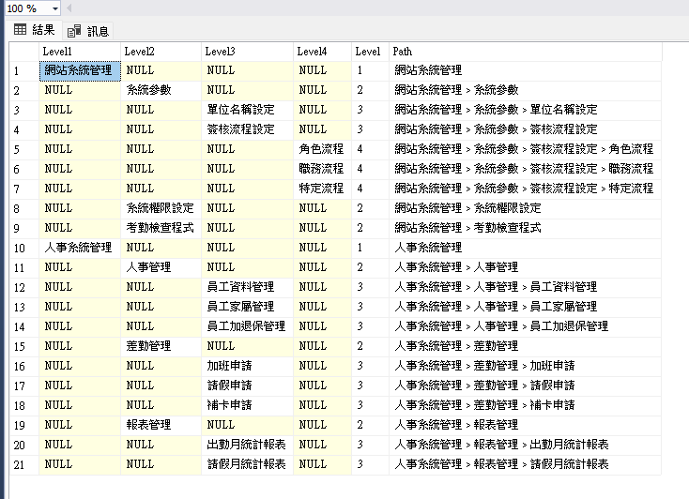Select Path cell ending with 單位名稱設定
Image resolution: width=689 pixels, height=499 pixels.
pos(526,110)
